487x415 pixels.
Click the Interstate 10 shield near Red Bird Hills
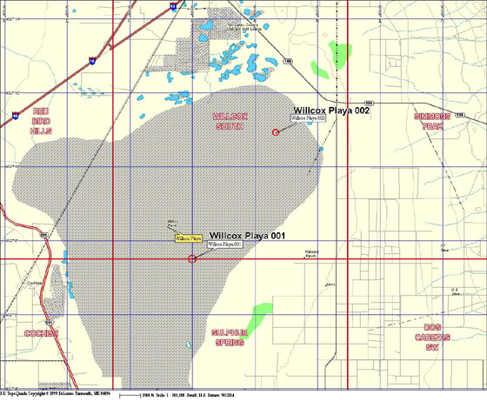pyautogui.click(x=16, y=116)
